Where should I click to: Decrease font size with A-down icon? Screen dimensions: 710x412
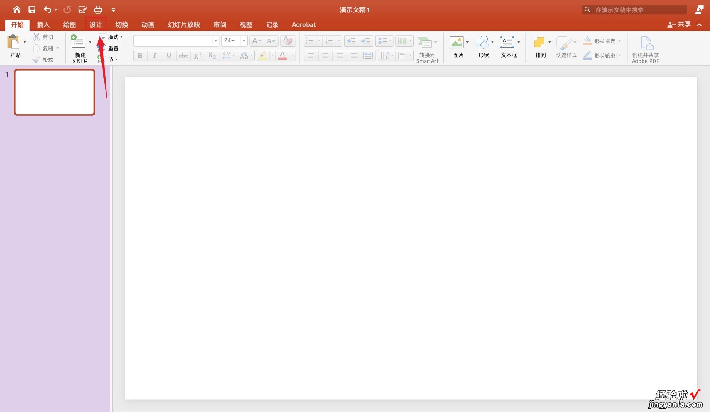point(271,41)
